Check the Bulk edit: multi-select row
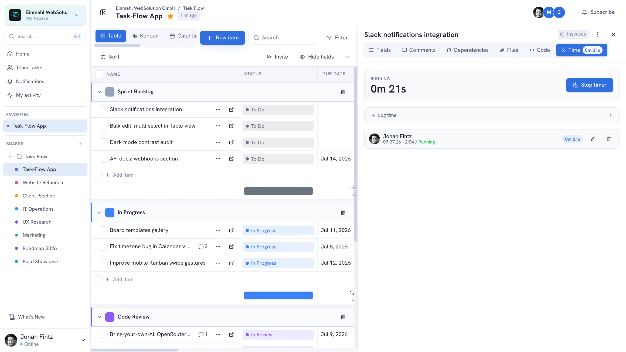This screenshot has width=626, height=352. (x=104, y=126)
